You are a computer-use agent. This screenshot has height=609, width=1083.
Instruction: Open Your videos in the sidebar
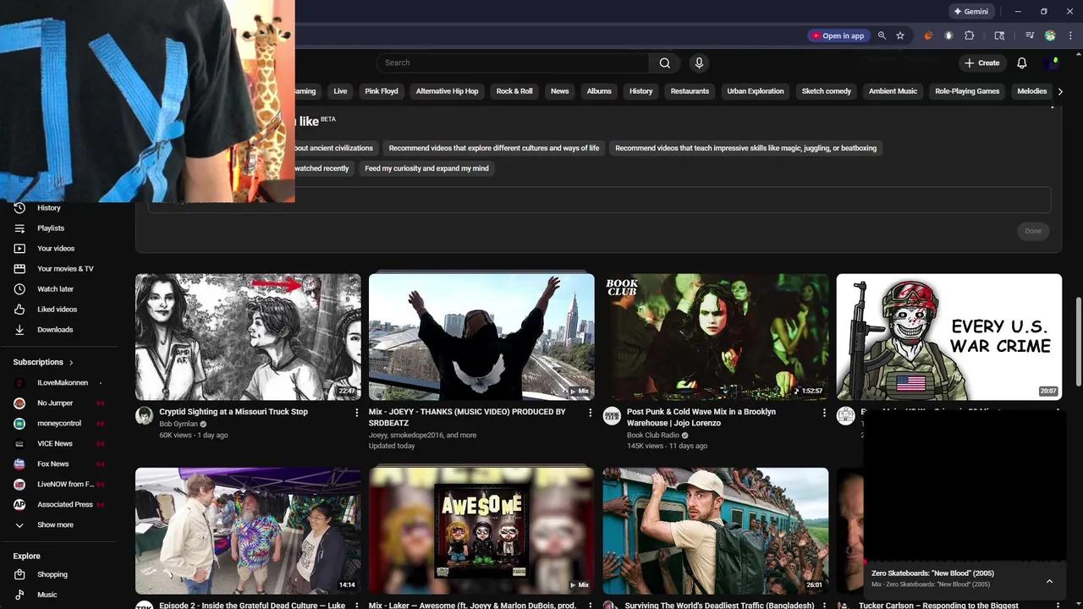(x=56, y=249)
